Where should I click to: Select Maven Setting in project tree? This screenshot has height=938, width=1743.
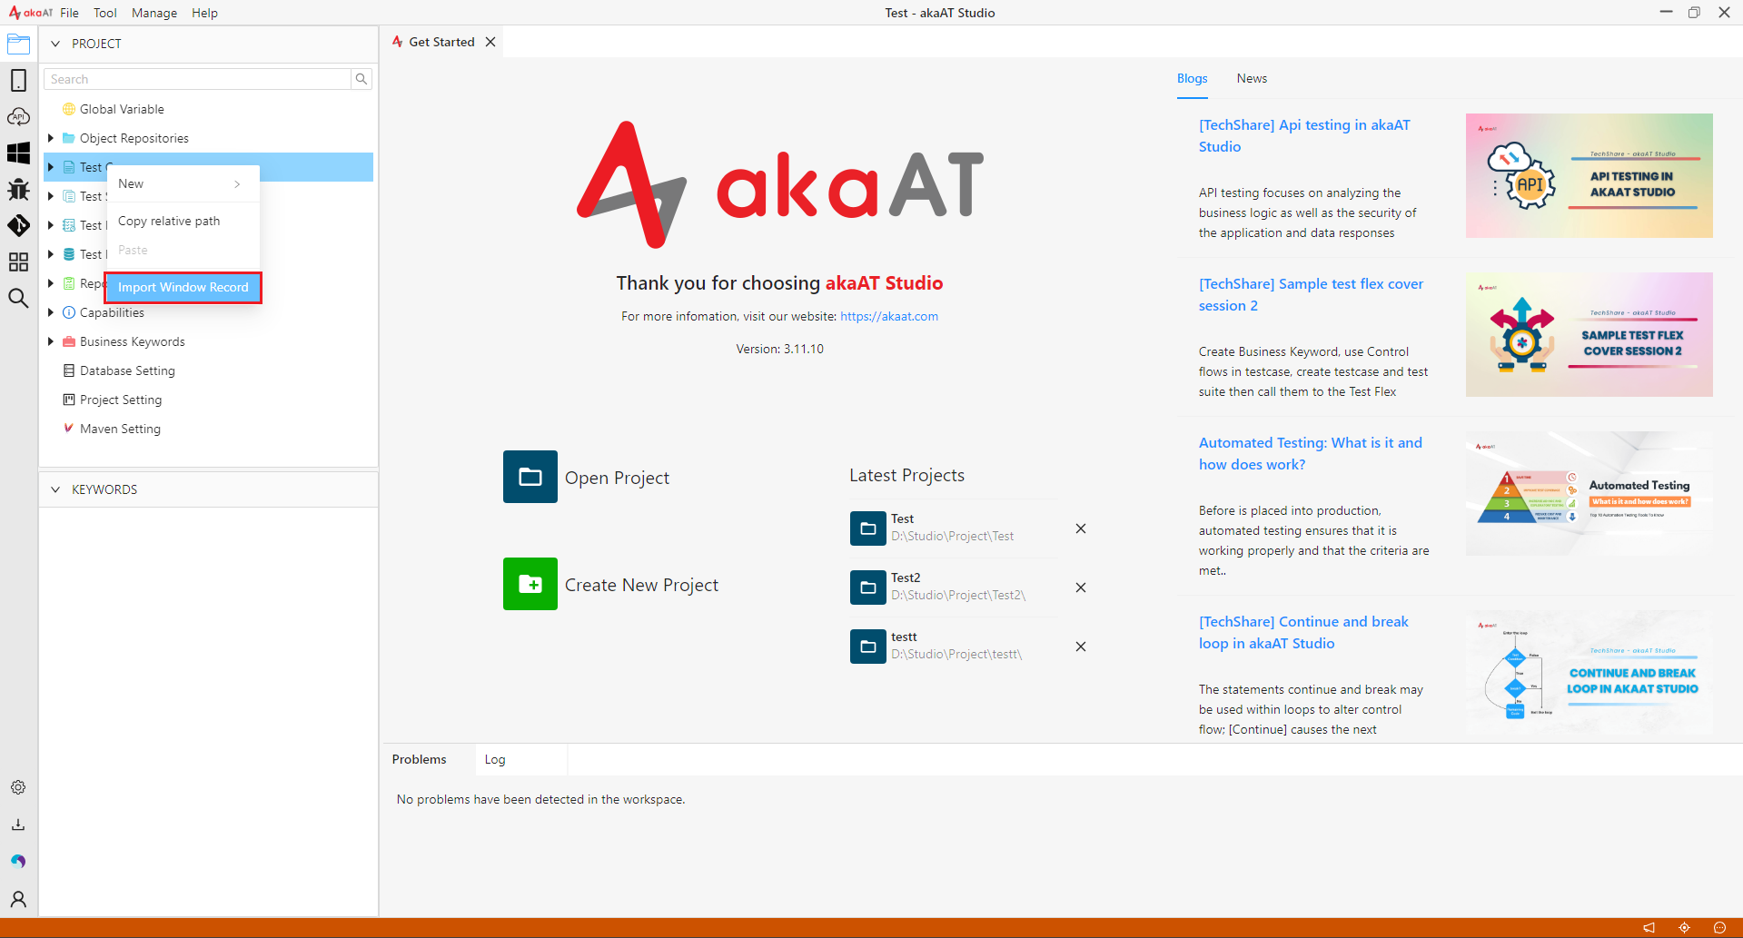pyautogui.click(x=120, y=429)
